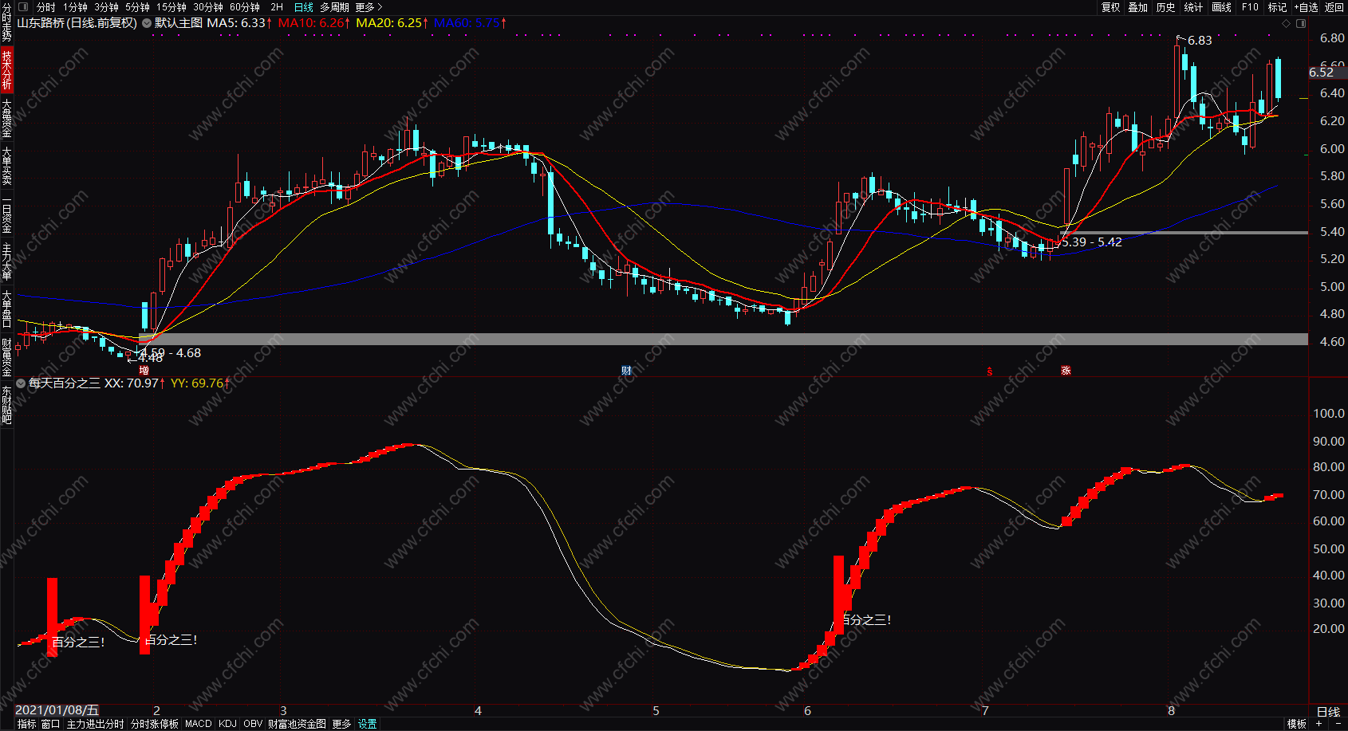The width and height of the screenshot is (1348, 731).
Task: Toggle the left panel layout icon
Action: (x=23, y=7)
